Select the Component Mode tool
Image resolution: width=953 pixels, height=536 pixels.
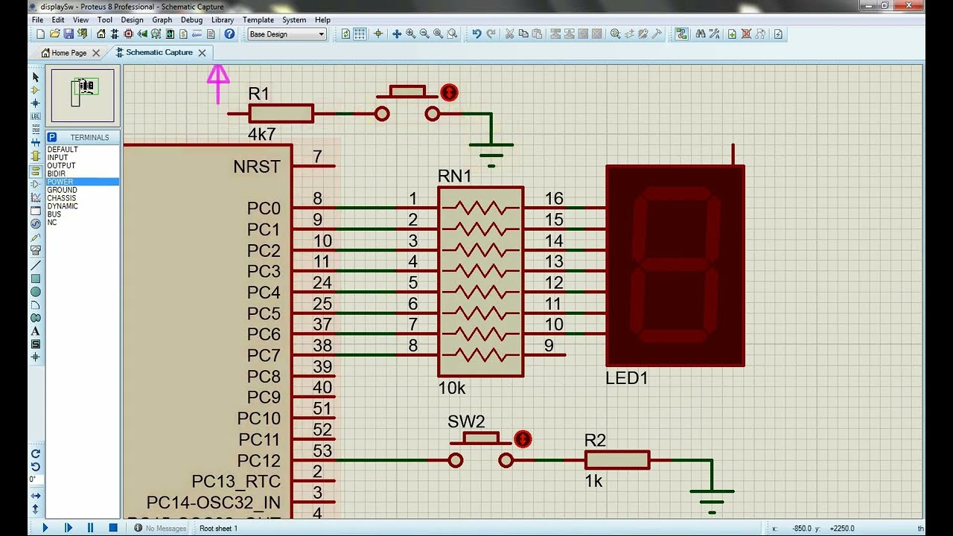click(x=35, y=90)
